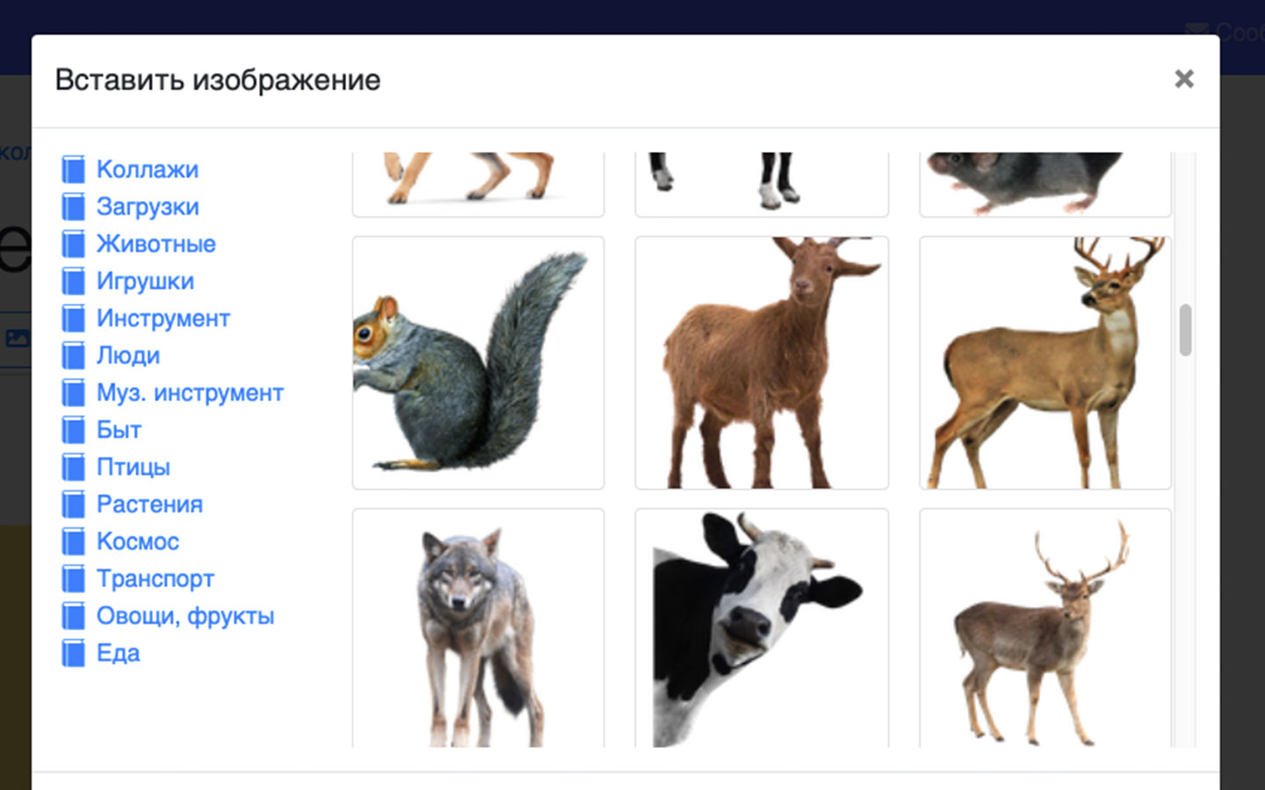1265x790 pixels.
Task: Open the Быт category
Action: pyautogui.click(x=119, y=430)
